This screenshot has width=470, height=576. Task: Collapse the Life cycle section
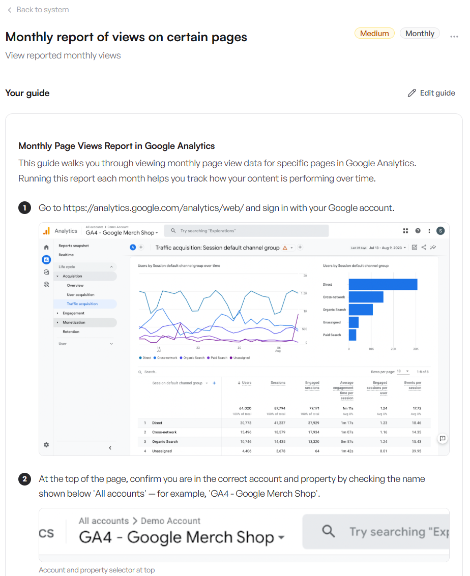pyautogui.click(x=111, y=267)
